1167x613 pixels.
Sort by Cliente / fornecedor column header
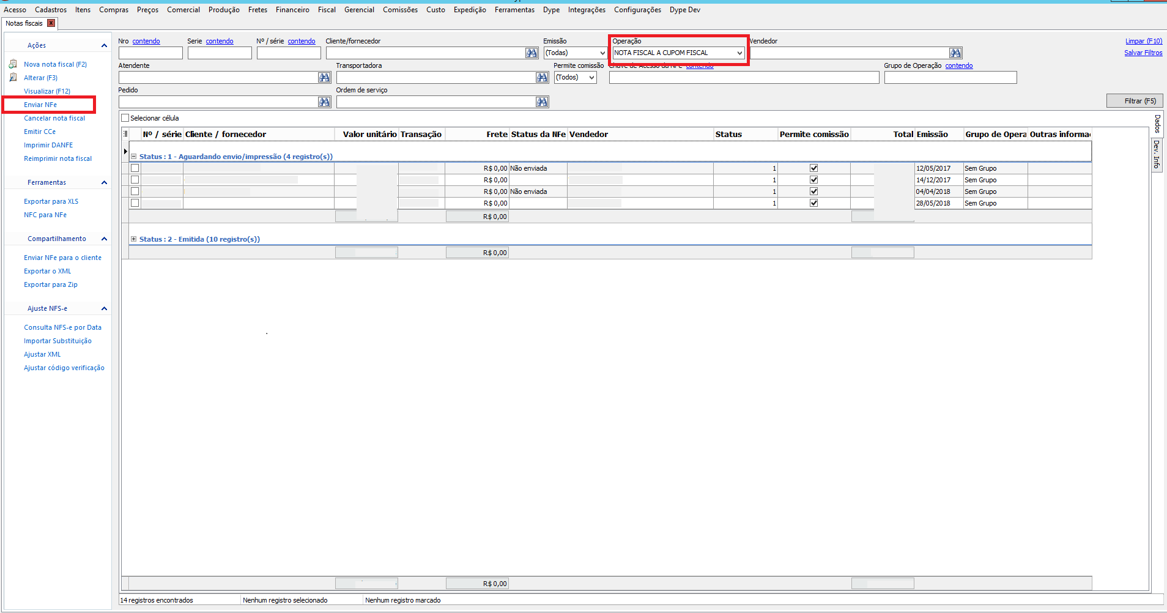click(259, 134)
